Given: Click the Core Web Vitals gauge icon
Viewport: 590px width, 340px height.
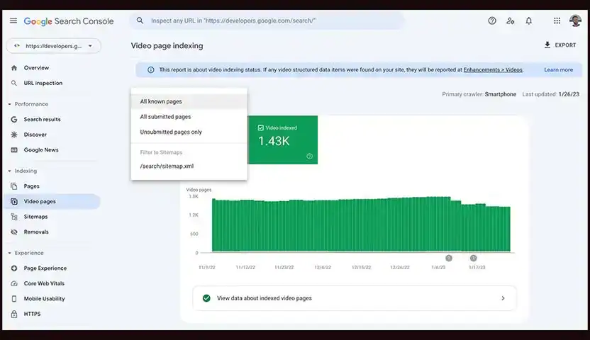Looking at the screenshot, I should click(14, 283).
